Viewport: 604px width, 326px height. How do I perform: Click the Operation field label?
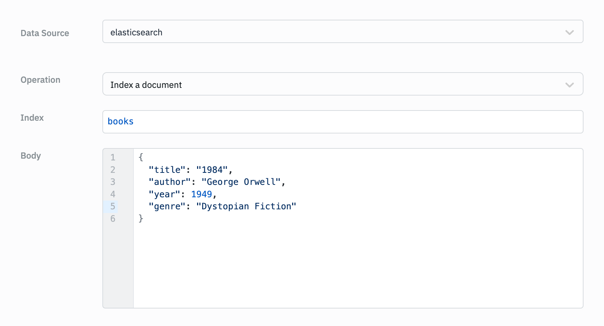[x=40, y=80]
